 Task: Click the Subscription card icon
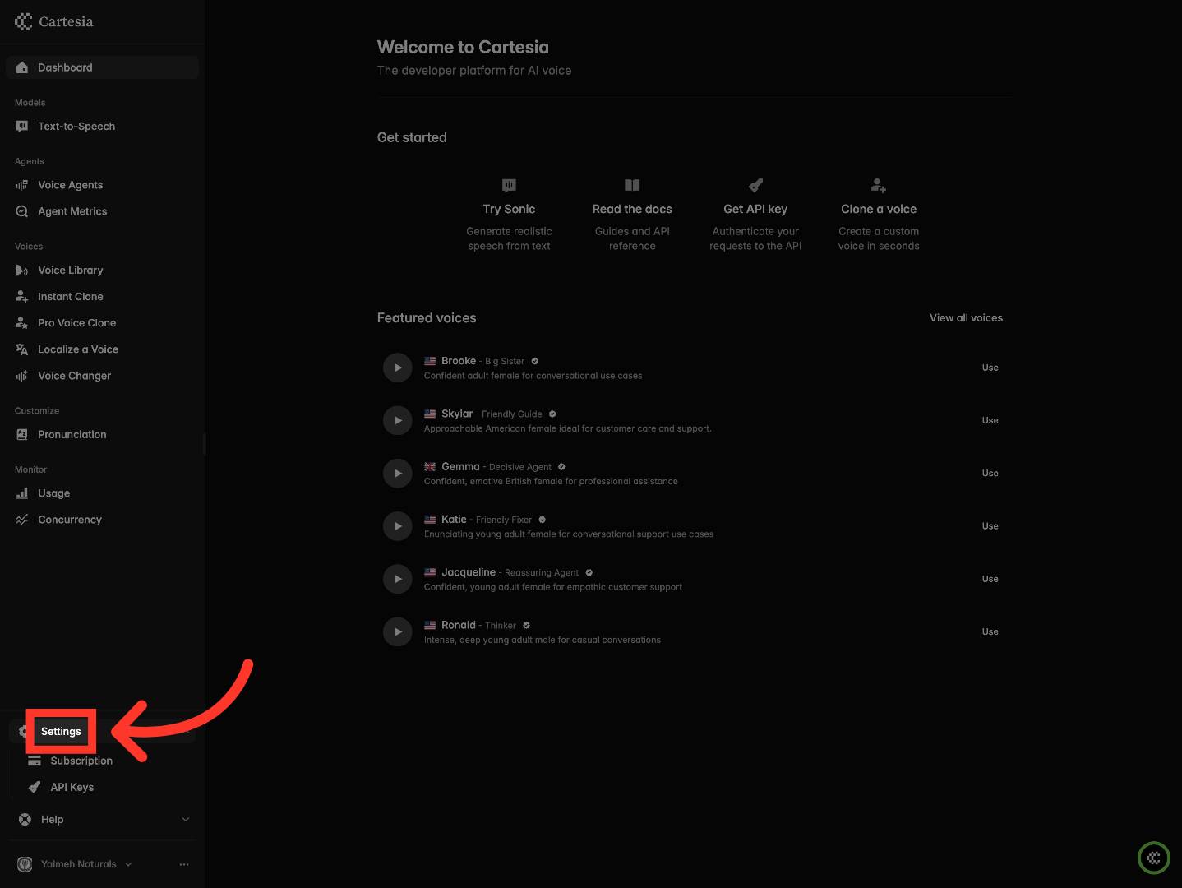35,761
